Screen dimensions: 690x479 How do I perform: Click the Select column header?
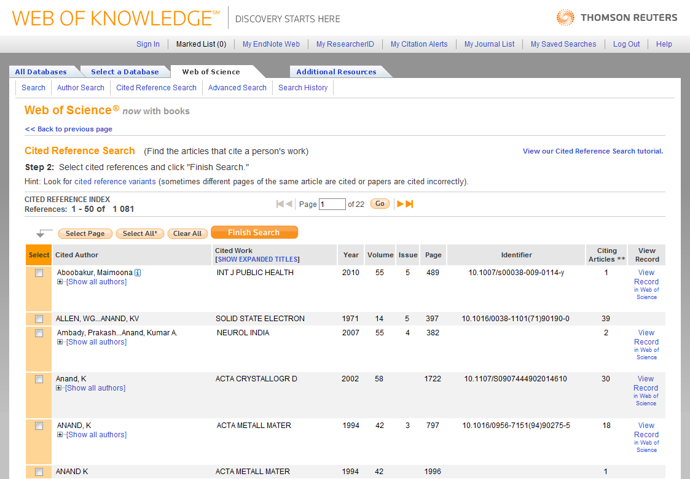coord(39,255)
